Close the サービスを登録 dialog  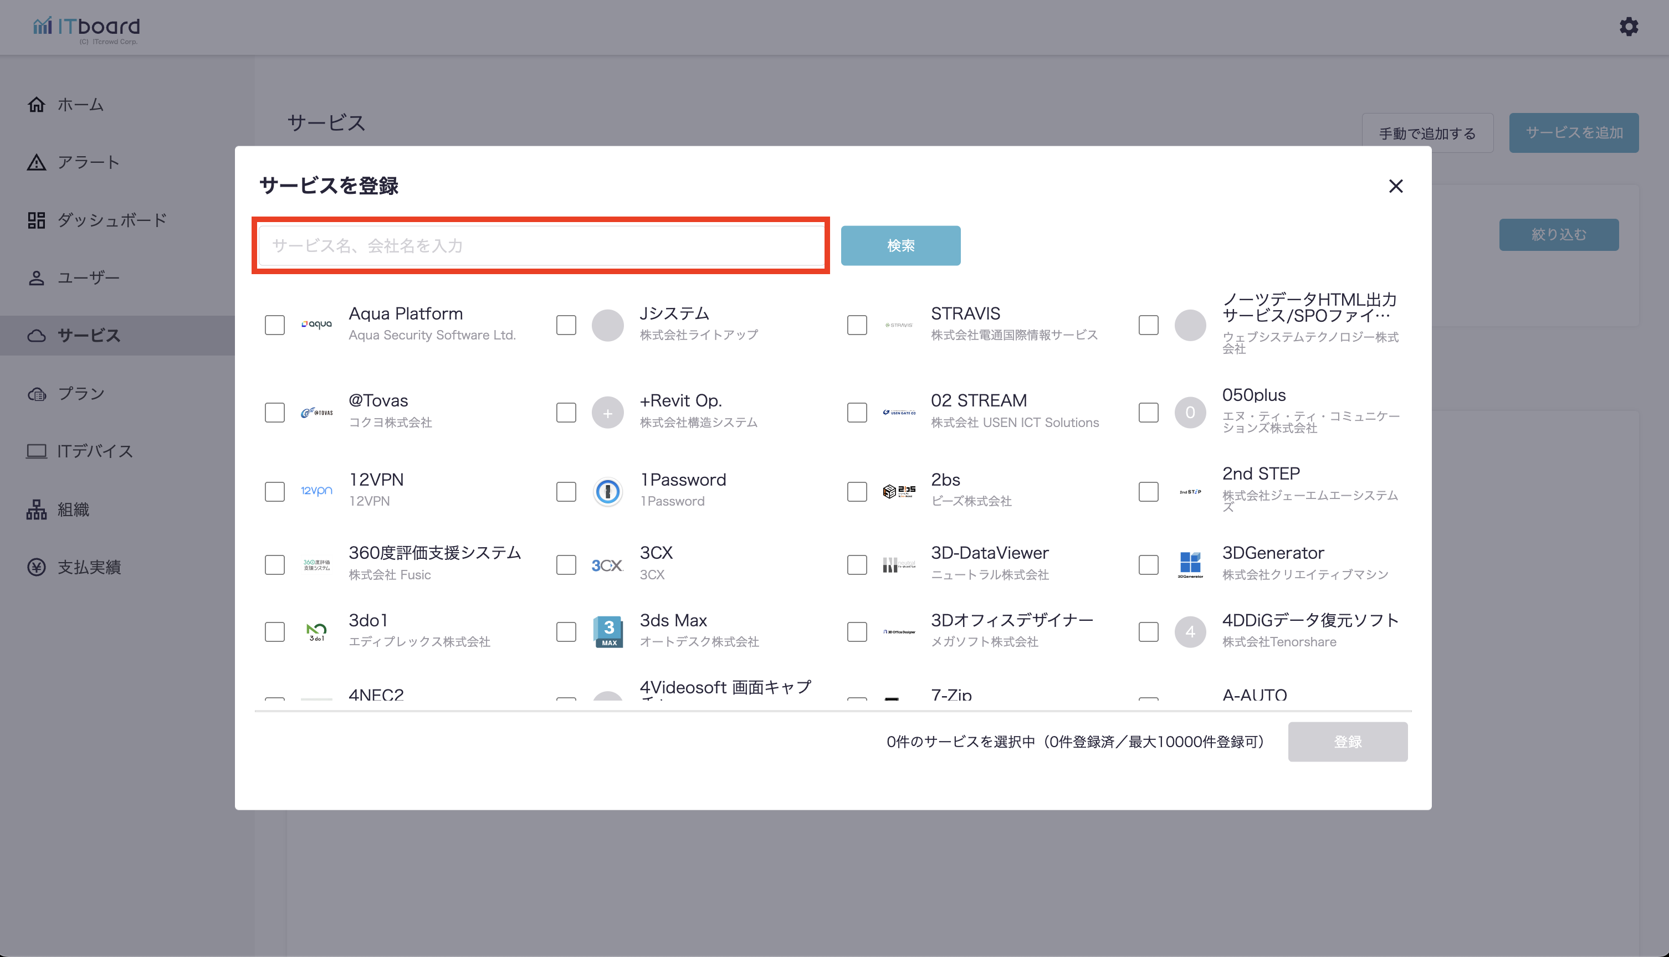(1395, 187)
